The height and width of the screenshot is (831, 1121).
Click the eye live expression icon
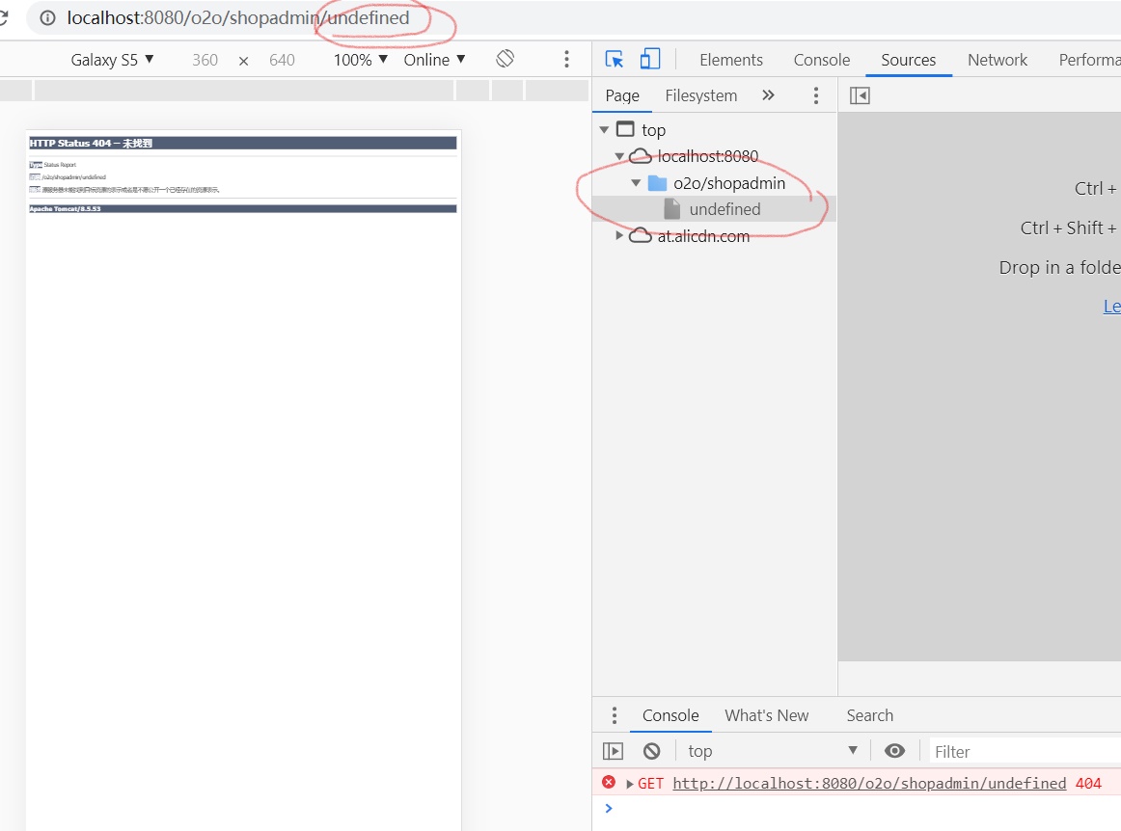point(894,751)
